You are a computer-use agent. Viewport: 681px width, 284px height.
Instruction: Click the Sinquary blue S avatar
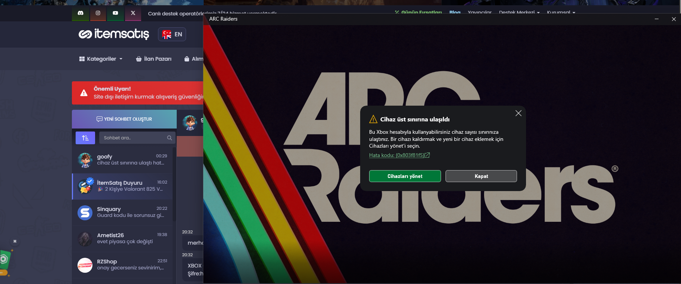coord(85,213)
